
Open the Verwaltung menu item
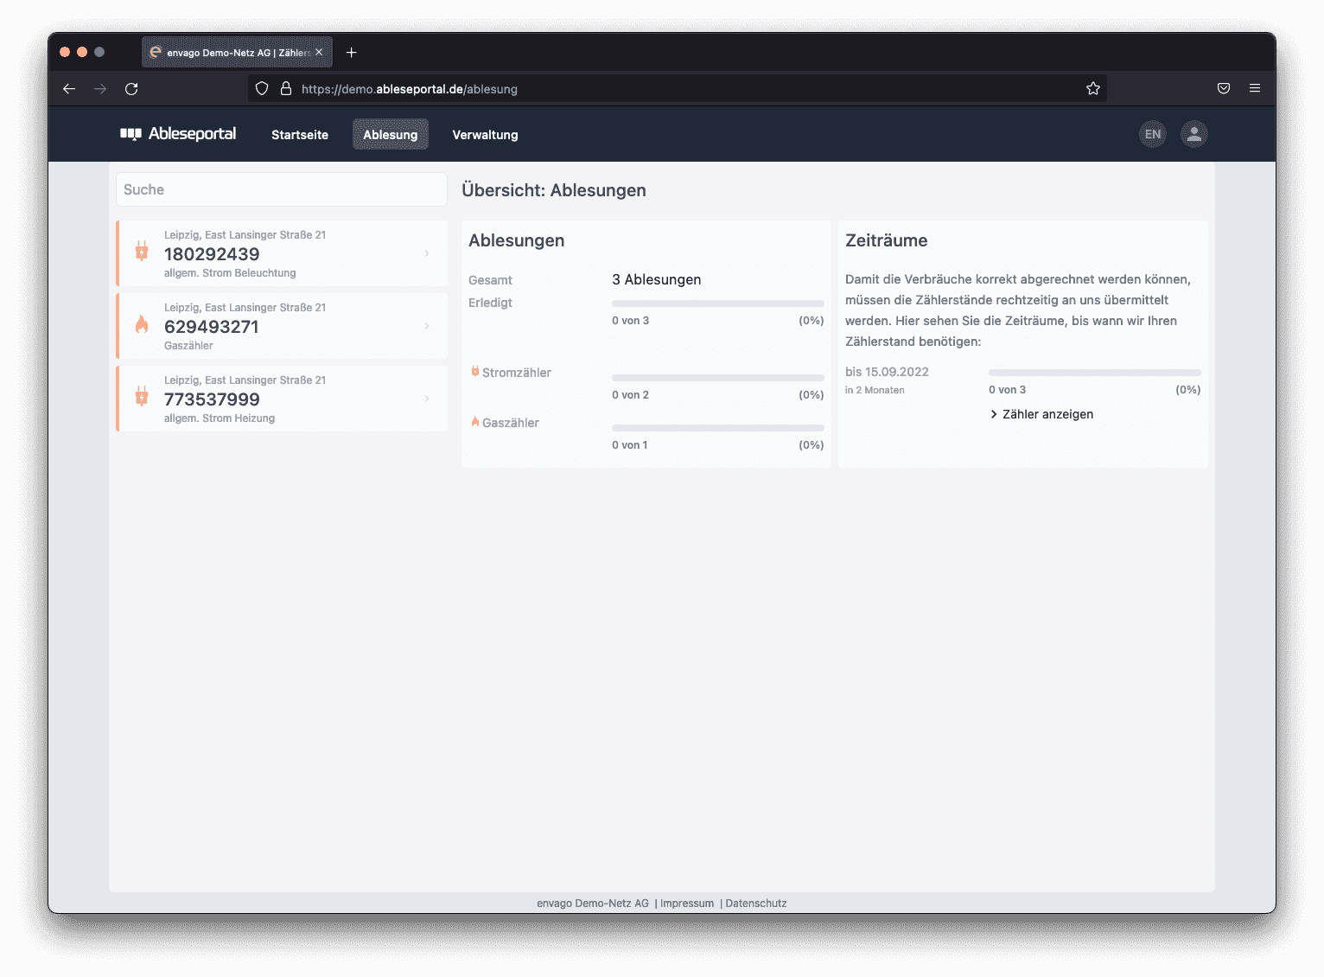[486, 135]
